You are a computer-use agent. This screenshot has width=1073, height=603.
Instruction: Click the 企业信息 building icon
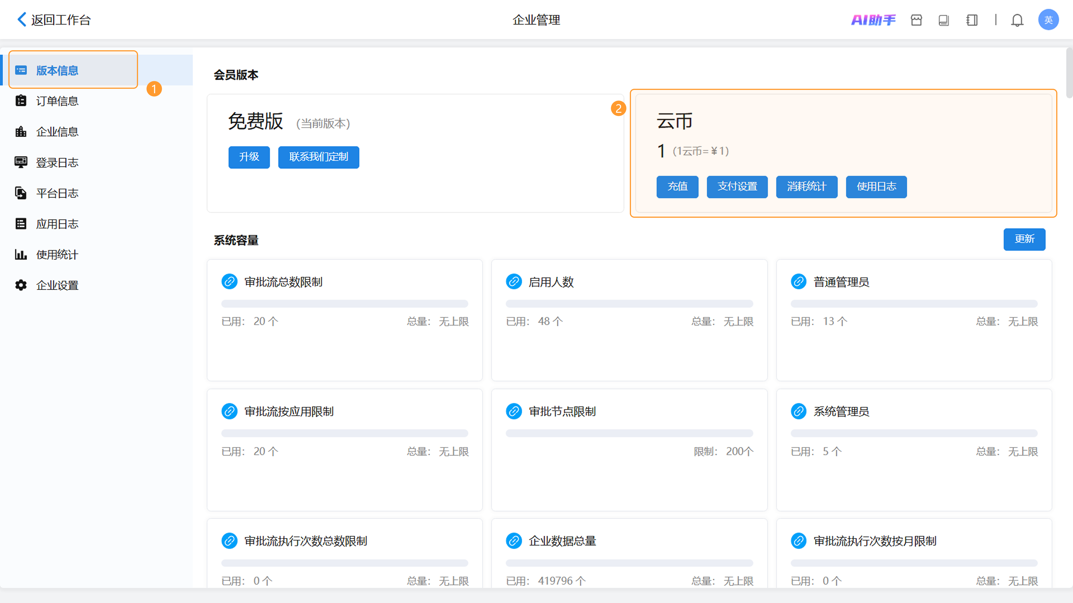click(21, 131)
